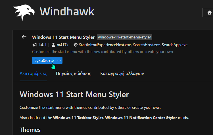Click the author person icon
The width and height of the screenshot is (213, 135).
click(x=53, y=45)
